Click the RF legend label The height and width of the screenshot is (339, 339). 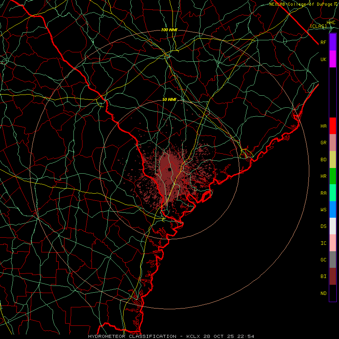click(x=324, y=43)
